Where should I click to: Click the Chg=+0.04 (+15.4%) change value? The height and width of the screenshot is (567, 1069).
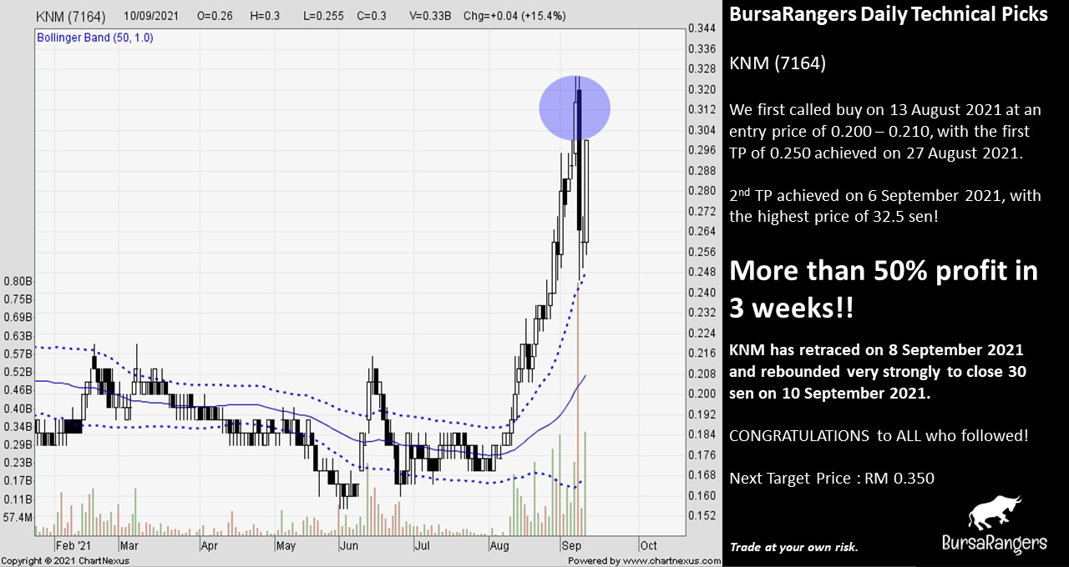tap(514, 16)
